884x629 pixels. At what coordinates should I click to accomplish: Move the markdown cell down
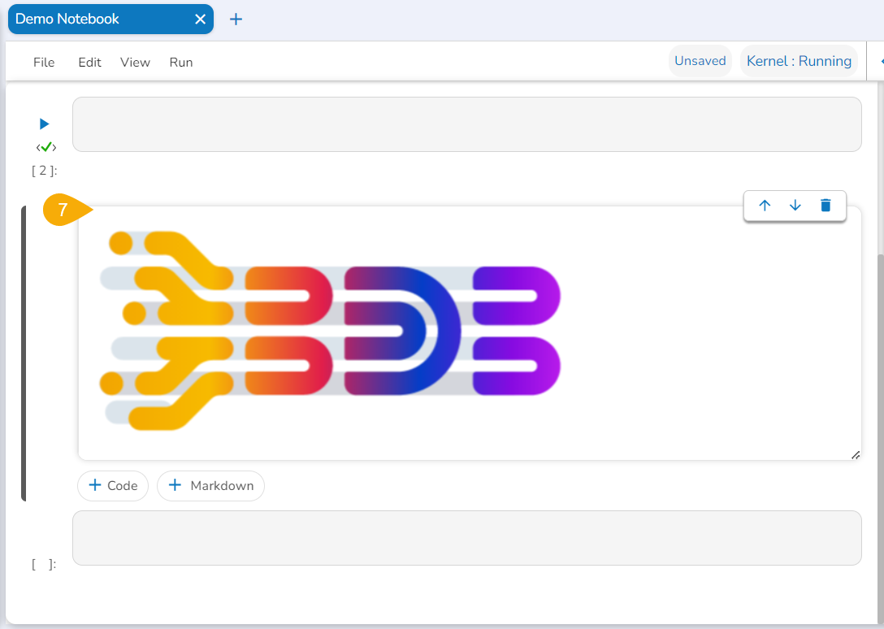pyautogui.click(x=795, y=206)
